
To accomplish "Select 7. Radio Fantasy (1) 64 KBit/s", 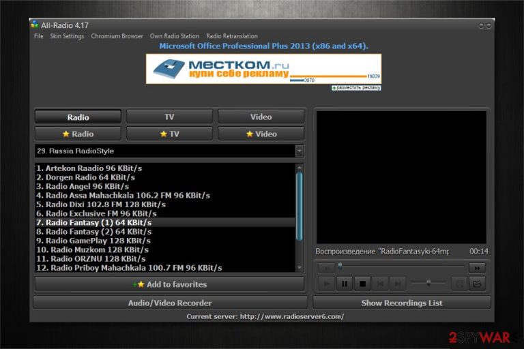I will (165, 222).
